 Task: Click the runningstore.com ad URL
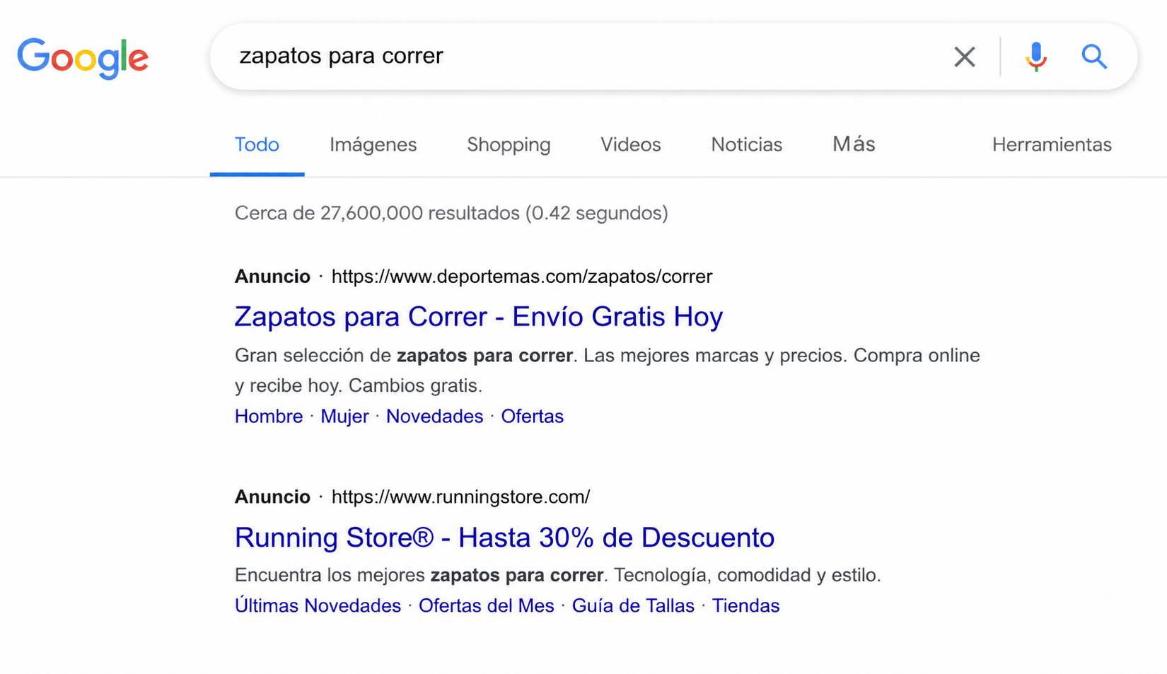[x=460, y=497]
